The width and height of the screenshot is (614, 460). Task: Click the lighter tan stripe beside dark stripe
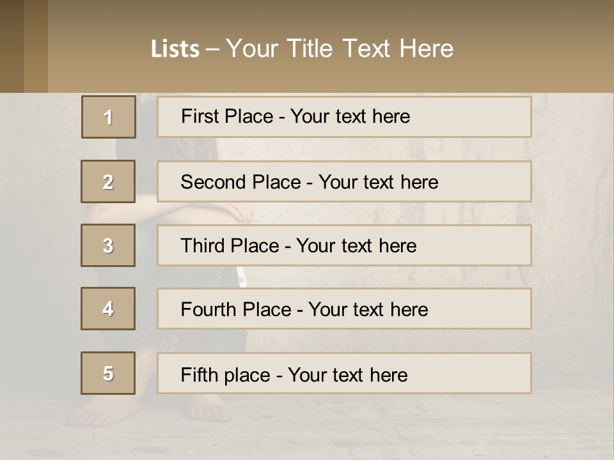pos(36,46)
